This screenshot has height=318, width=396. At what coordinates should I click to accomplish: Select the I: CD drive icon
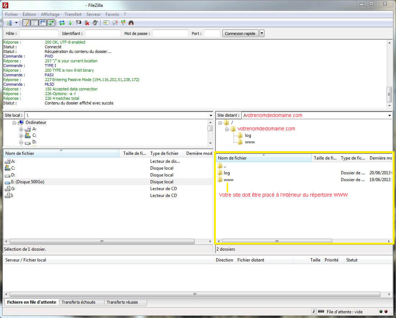coord(8,196)
